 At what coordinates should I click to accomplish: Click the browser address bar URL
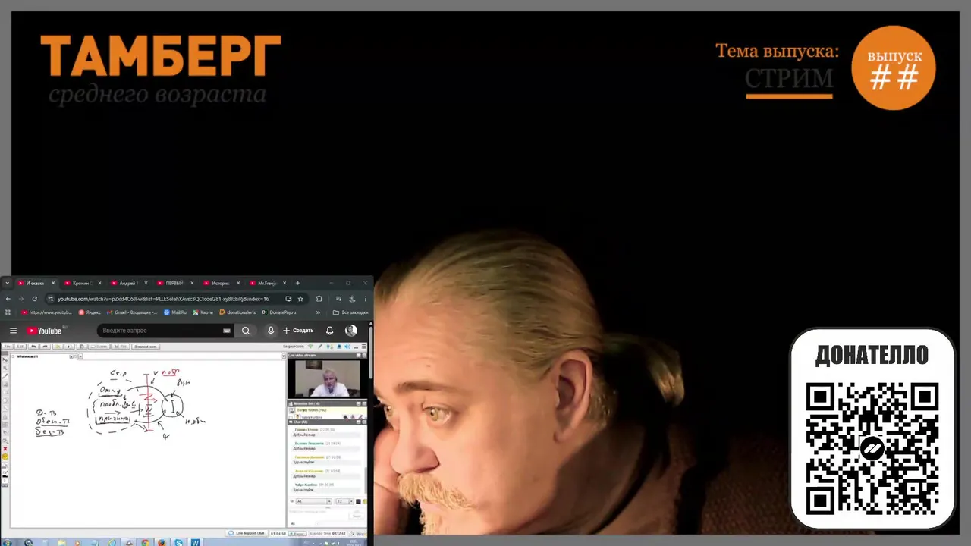pos(163,299)
